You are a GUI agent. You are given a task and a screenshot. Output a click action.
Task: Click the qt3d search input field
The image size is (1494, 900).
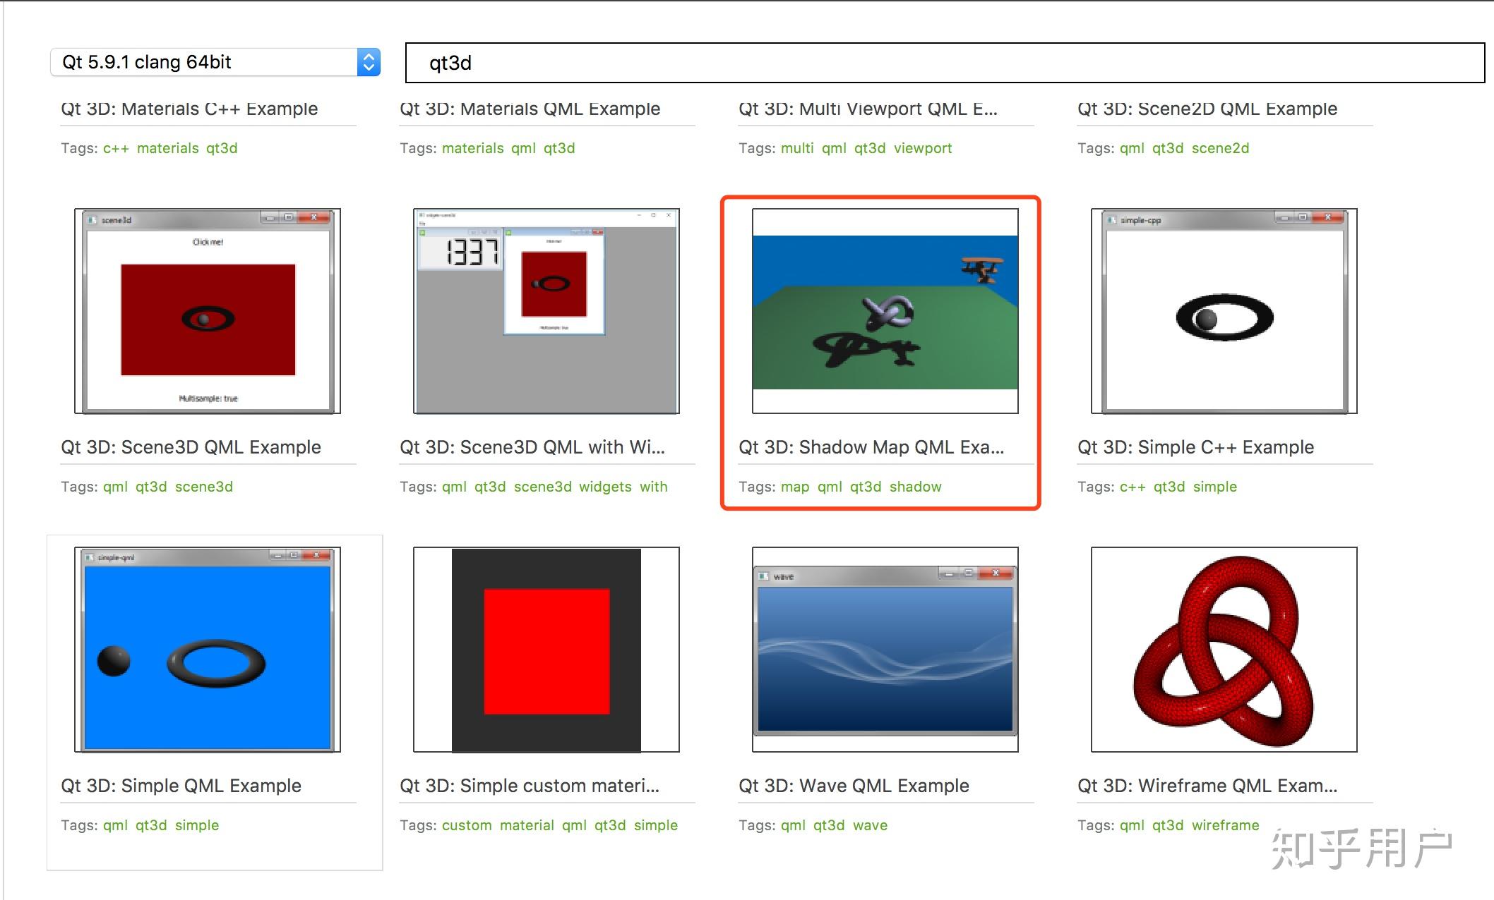tap(944, 63)
